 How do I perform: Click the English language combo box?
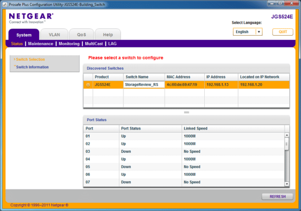[247, 32]
